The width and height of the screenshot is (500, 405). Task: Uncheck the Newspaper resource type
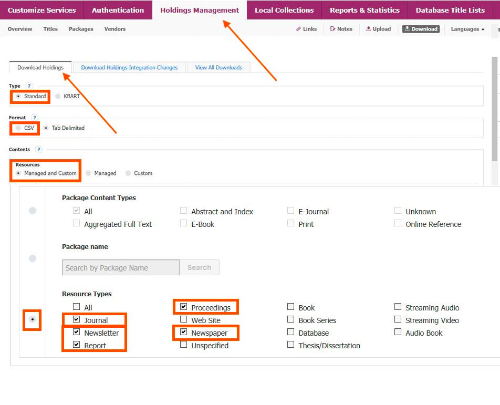click(x=183, y=332)
